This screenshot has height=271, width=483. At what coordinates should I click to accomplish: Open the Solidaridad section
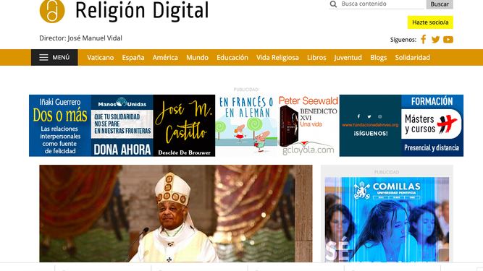click(413, 58)
